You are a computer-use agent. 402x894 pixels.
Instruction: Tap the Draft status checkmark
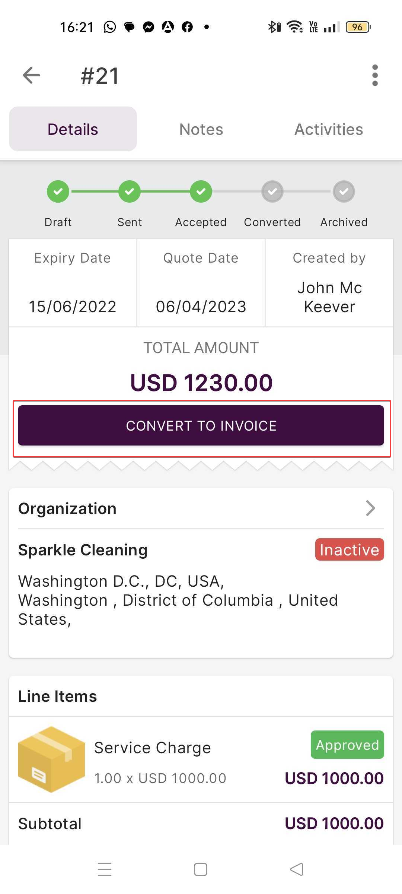point(58,191)
